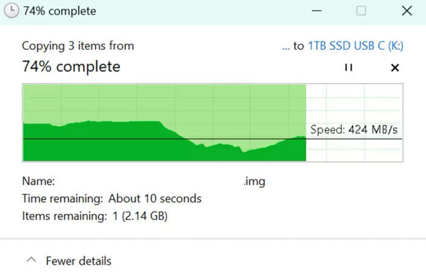Click the large 74% complete heading
426x277 pixels.
click(x=71, y=67)
